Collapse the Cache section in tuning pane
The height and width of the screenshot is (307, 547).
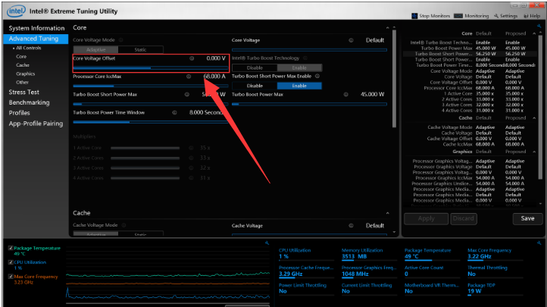point(388,213)
